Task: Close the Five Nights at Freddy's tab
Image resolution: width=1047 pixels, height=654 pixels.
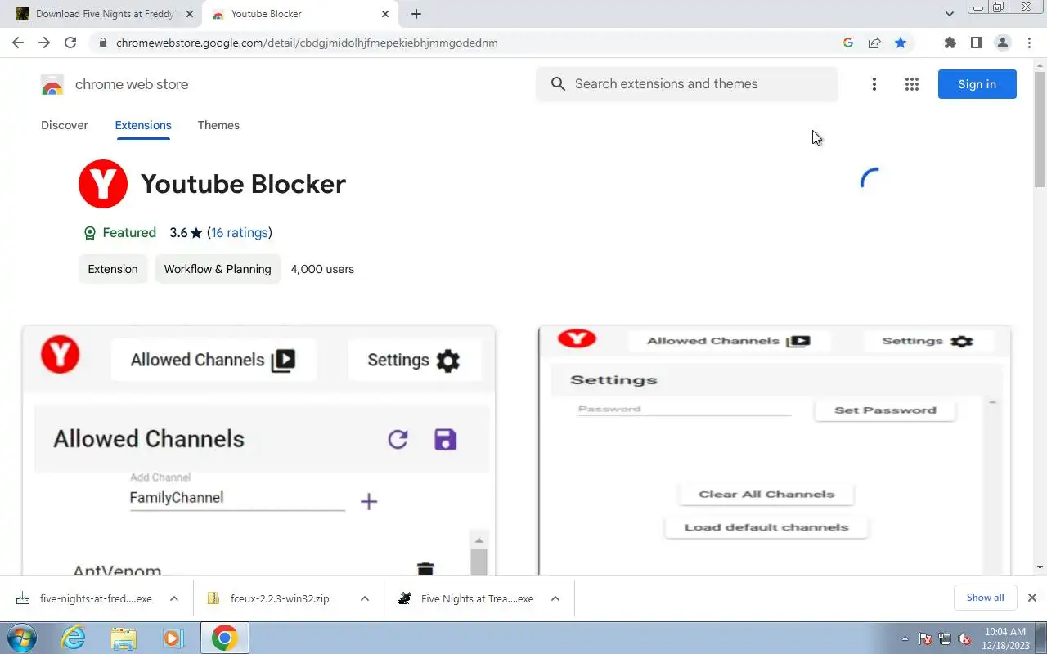Action: tap(190, 14)
